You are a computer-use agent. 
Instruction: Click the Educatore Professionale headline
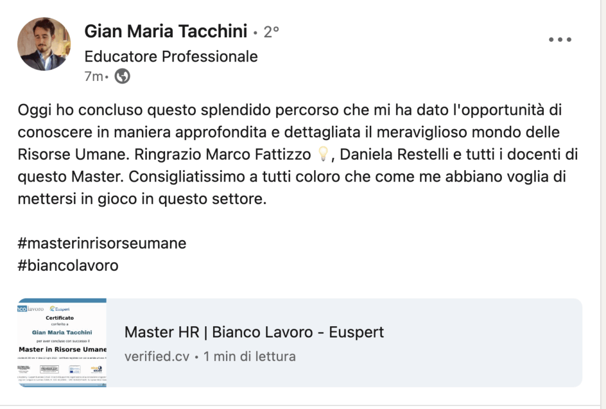tap(171, 56)
